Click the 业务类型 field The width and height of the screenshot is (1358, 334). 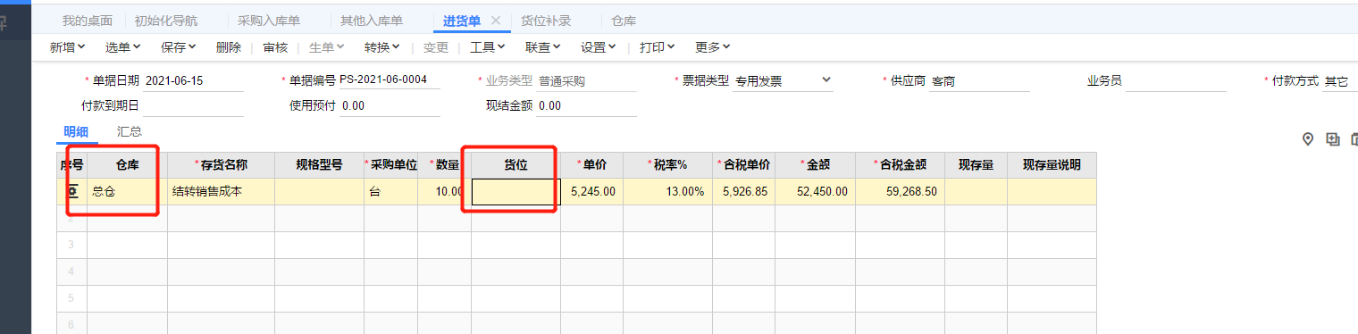tap(586, 81)
